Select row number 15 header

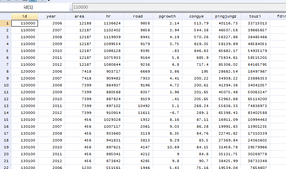(6, 120)
